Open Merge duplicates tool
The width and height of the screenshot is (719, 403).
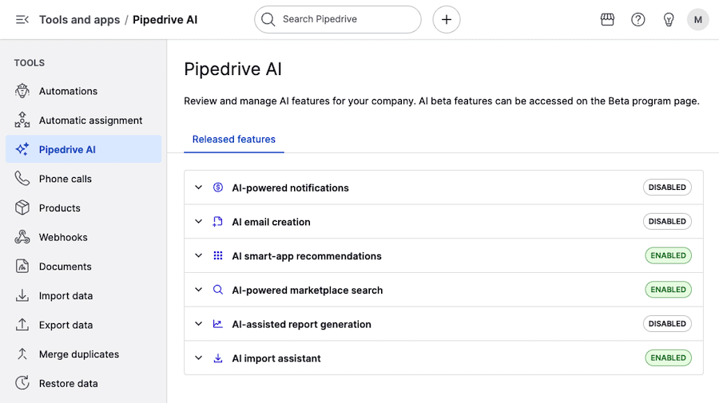[78, 354]
